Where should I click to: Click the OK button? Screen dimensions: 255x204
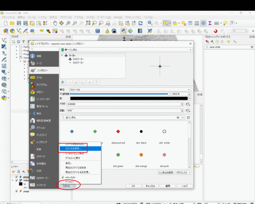point(133,186)
